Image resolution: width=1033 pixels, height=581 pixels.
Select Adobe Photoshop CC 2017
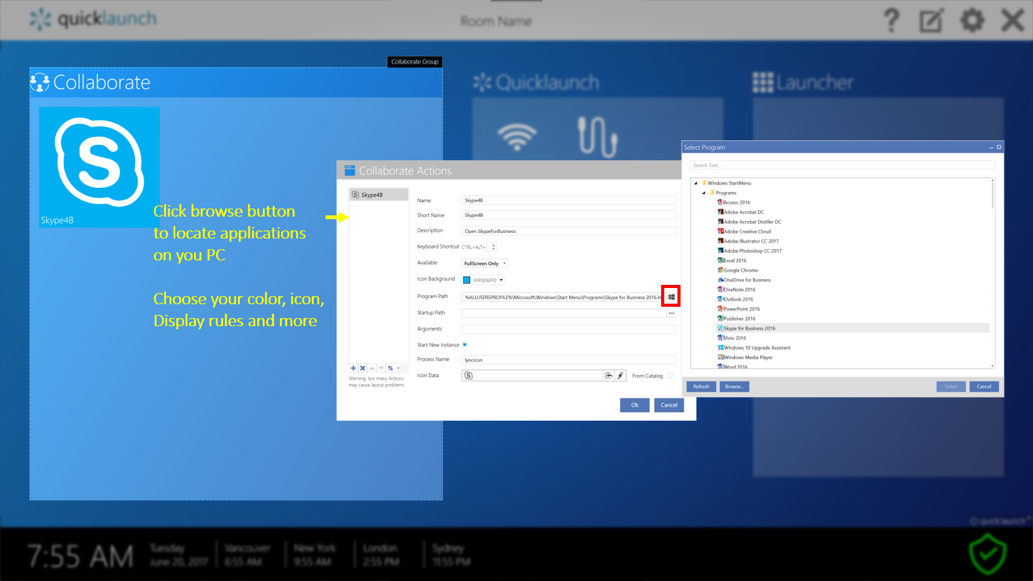coord(749,251)
